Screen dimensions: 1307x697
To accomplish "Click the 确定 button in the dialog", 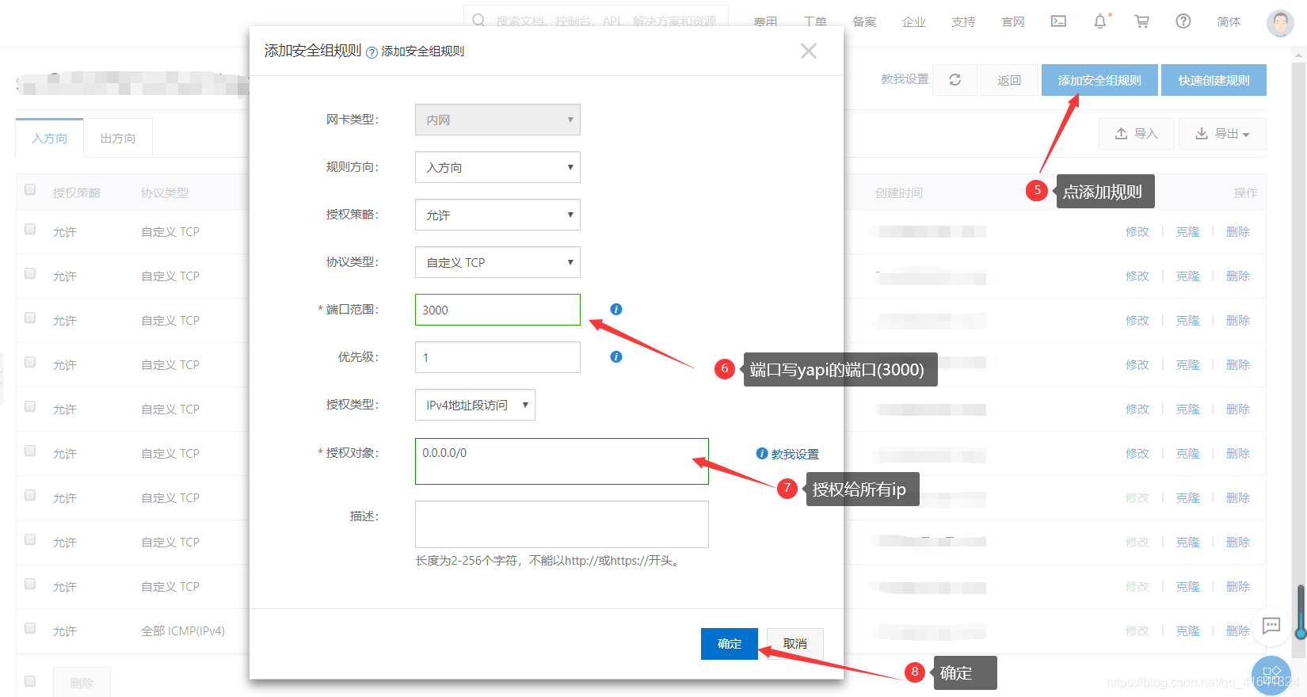I will coord(730,644).
